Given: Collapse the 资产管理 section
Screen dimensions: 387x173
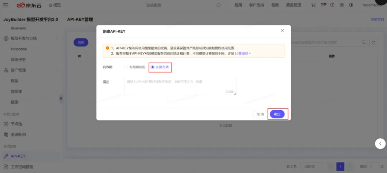Looking at the screenshot, I should [57, 70].
